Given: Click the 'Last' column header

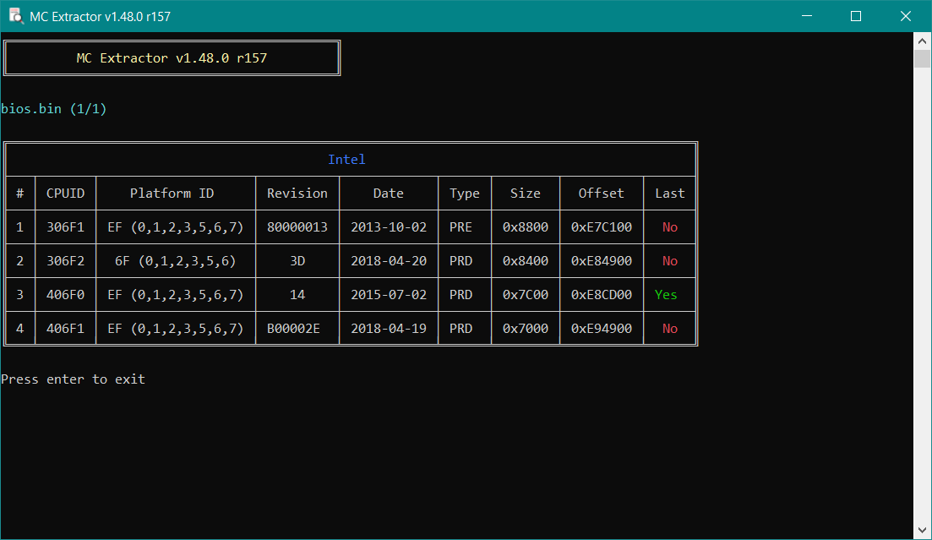Looking at the screenshot, I should coord(670,194).
